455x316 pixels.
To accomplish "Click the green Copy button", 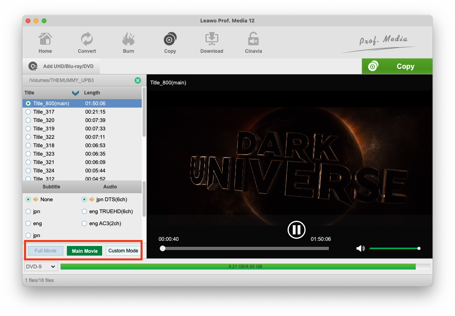I will 397,66.
